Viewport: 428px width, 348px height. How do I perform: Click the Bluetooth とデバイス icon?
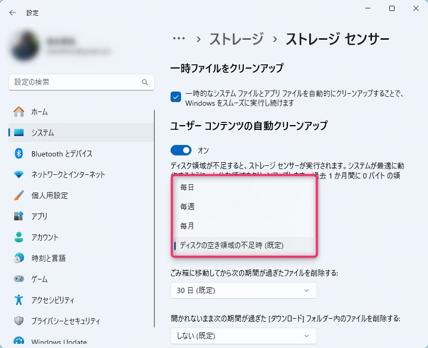tap(19, 153)
